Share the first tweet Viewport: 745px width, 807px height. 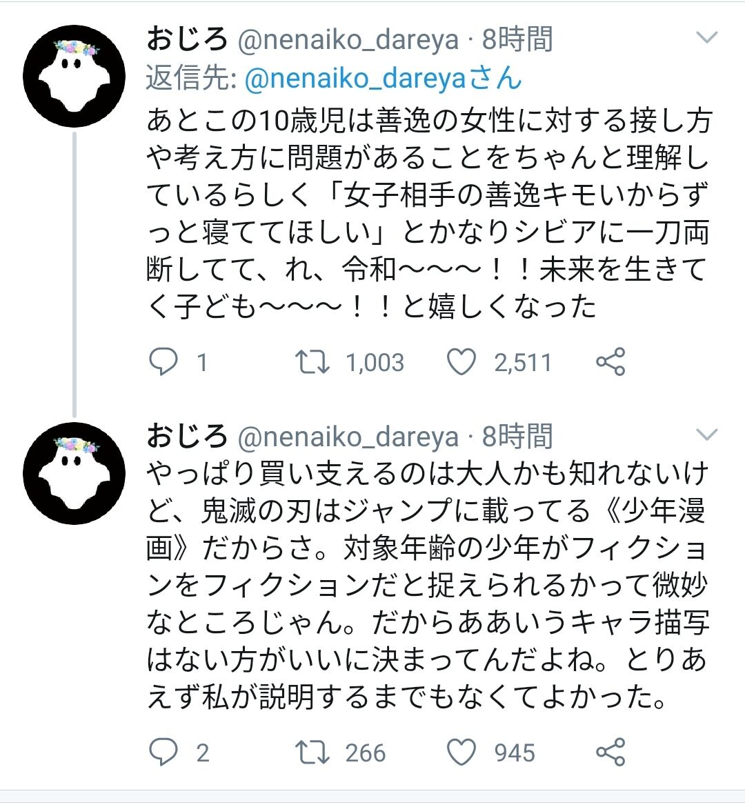pos(610,362)
